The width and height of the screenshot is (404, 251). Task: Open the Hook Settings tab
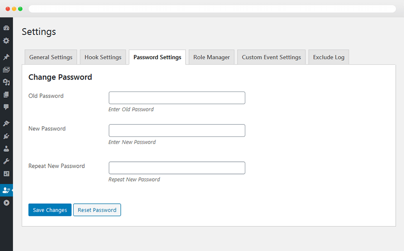(103, 57)
